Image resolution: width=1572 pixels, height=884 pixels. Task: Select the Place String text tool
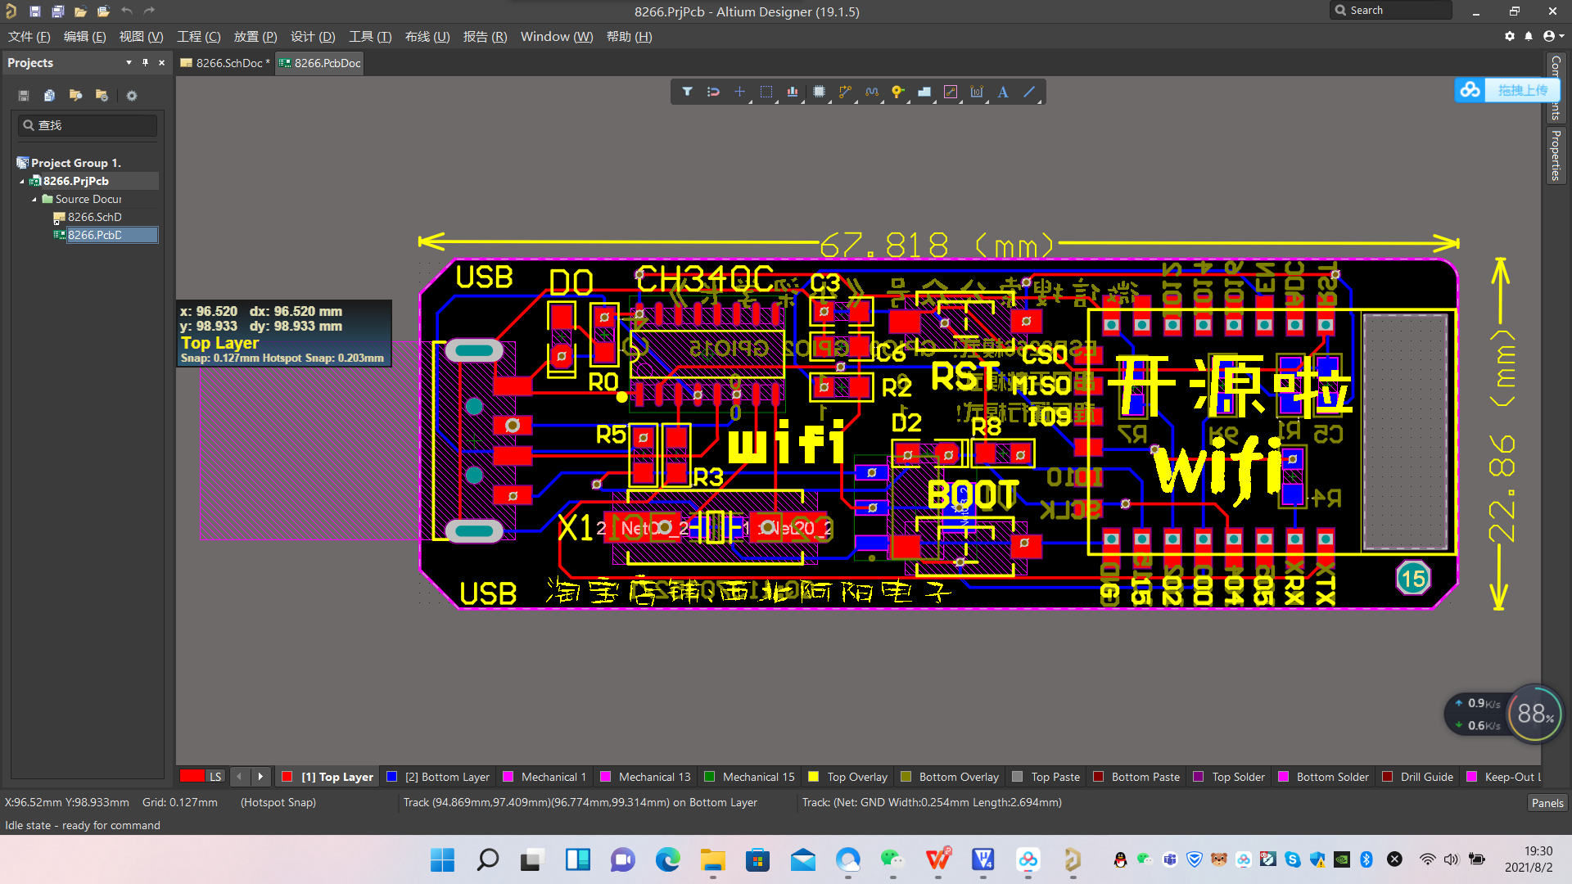pyautogui.click(x=1003, y=92)
